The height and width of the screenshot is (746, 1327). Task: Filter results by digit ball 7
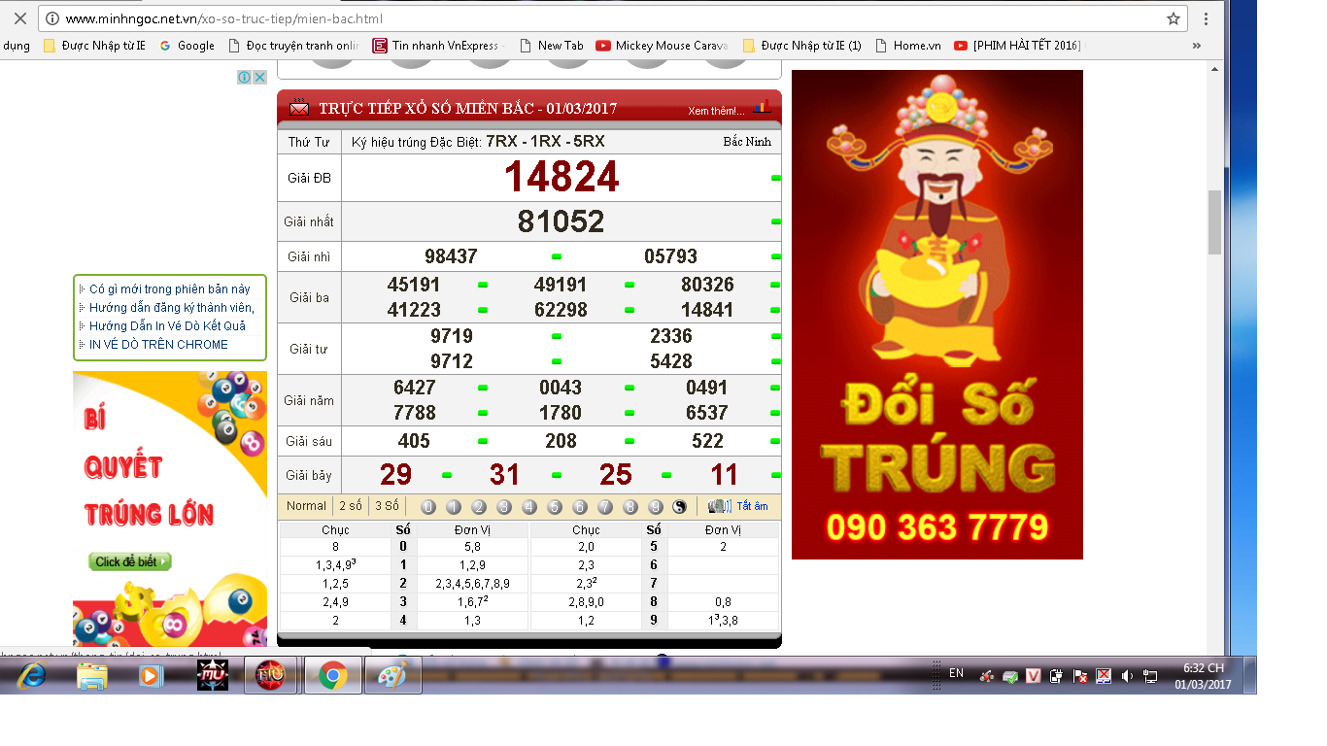click(605, 507)
